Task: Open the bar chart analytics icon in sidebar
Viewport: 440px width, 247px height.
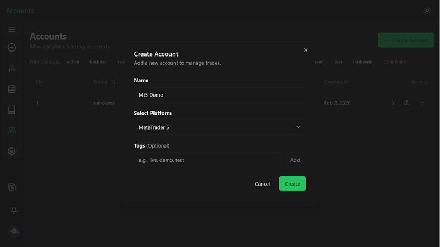Action: click(x=12, y=68)
